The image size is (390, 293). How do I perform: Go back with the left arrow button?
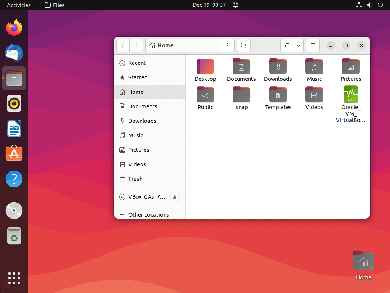(123, 45)
